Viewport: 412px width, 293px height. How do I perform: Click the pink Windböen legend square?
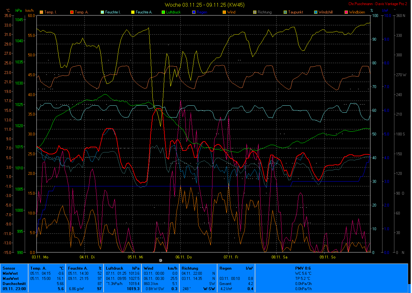point(346,12)
